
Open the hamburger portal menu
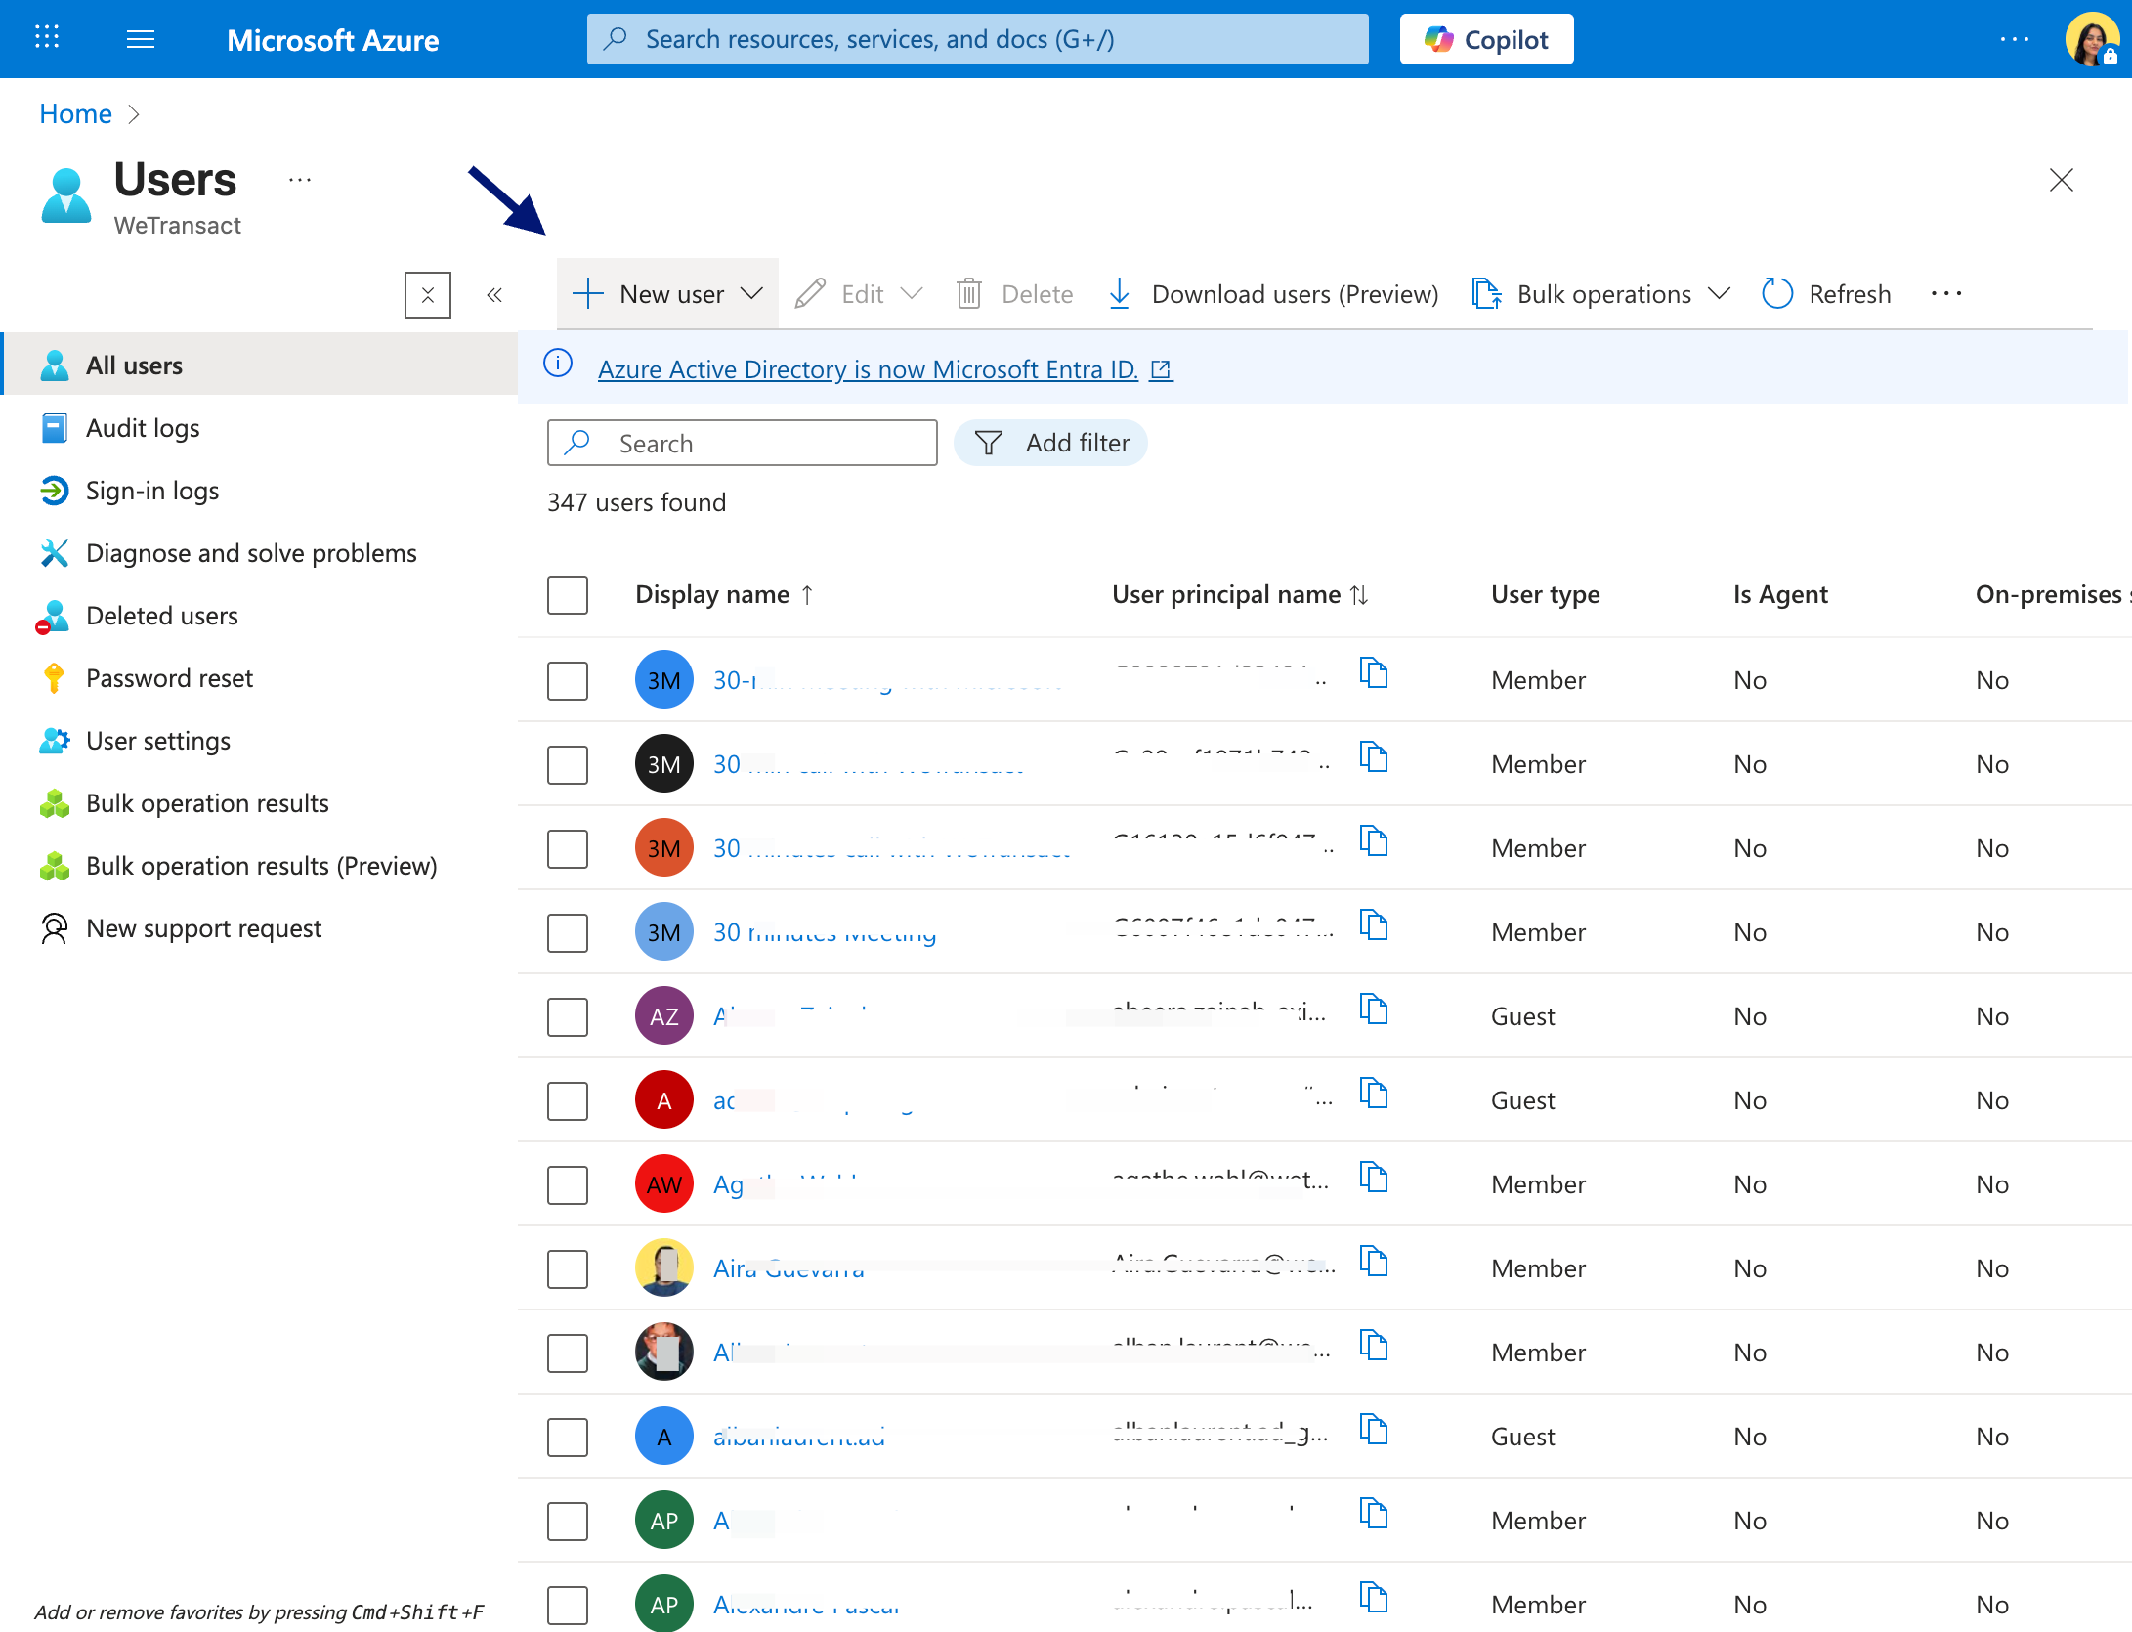click(141, 39)
